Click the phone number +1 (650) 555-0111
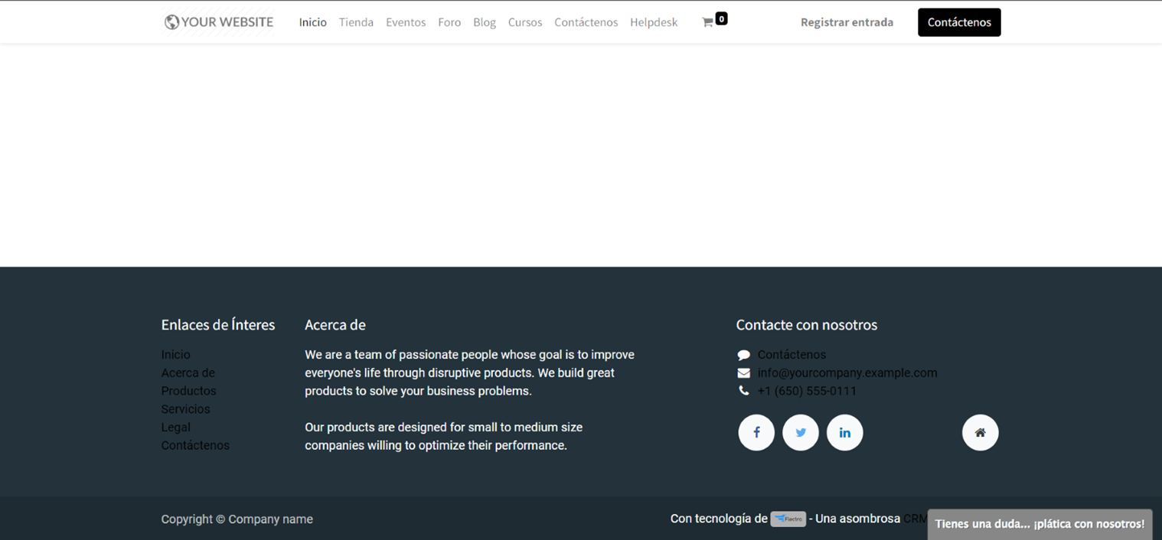This screenshot has width=1162, height=540. [807, 391]
